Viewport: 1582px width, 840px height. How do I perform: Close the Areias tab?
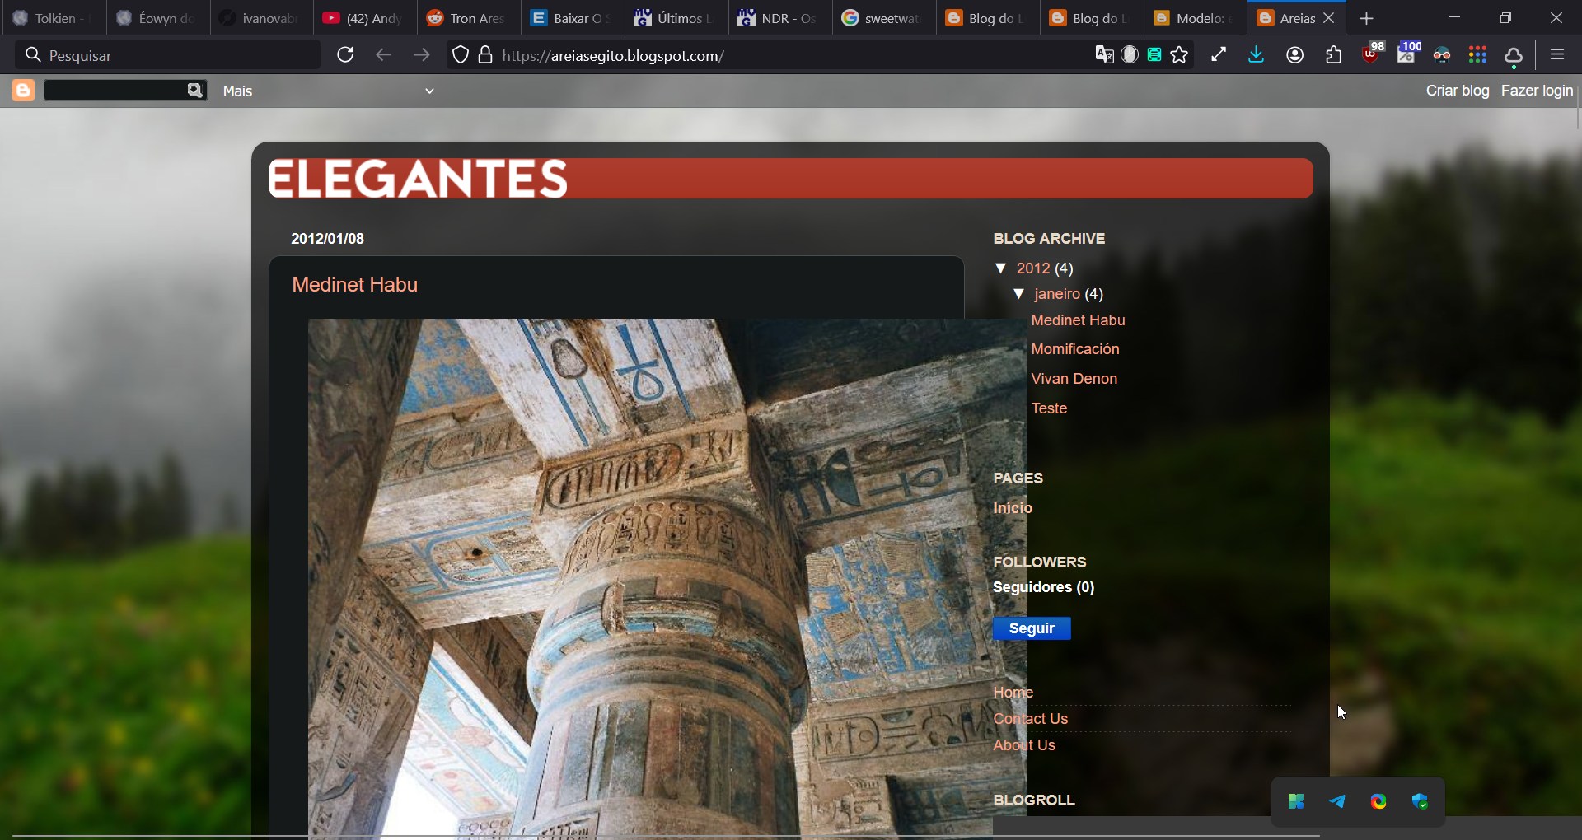tap(1330, 18)
